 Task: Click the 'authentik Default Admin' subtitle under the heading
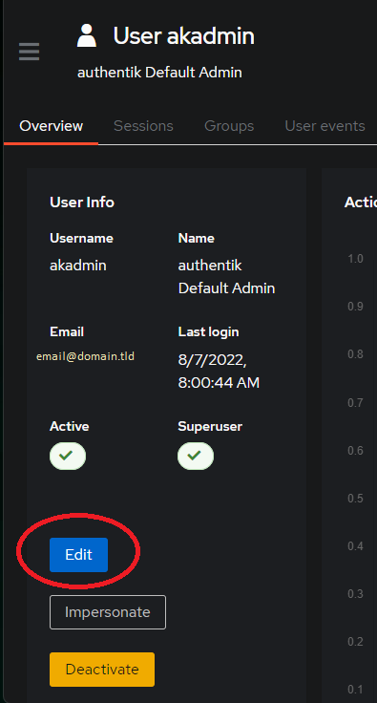coord(159,73)
